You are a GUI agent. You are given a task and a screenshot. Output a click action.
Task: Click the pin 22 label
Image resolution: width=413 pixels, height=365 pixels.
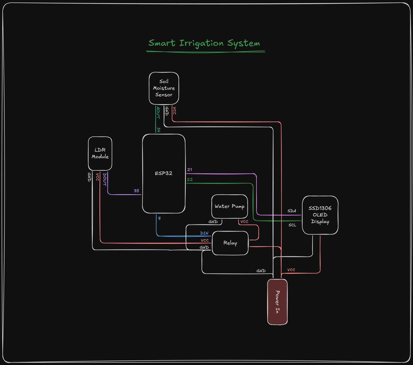pyautogui.click(x=190, y=180)
